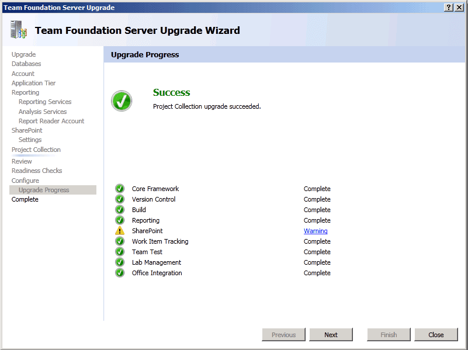The width and height of the screenshot is (468, 350).
Task: Click the title bar help question mark button
Action: pos(448,7)
